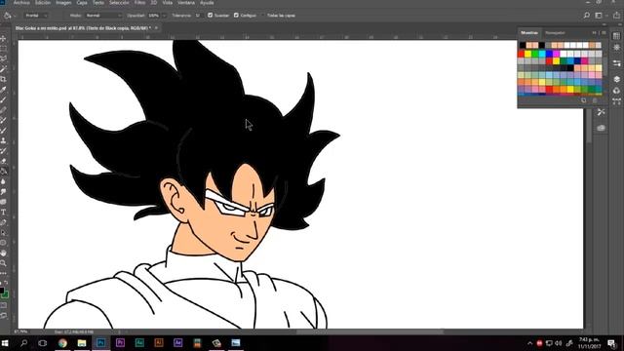Select the Clone Stamp tool

pyautogui.click(x=4, y=140)
